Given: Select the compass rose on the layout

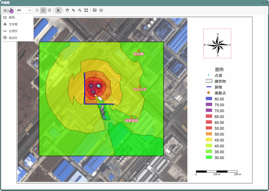Looking at the screenshot, I should [217, 44].
